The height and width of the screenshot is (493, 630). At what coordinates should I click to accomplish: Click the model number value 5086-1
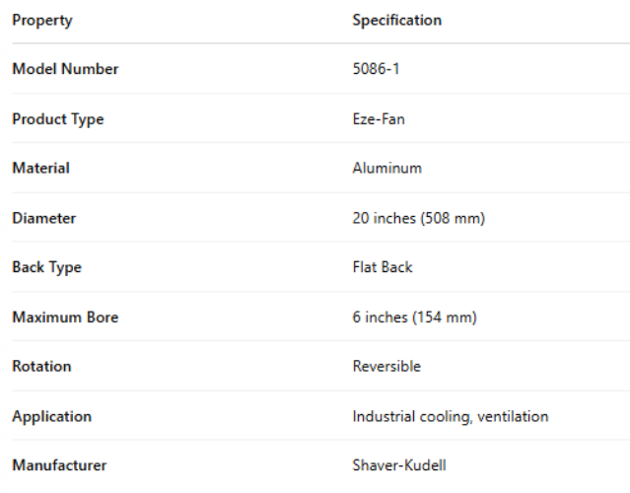pos(376,69)
